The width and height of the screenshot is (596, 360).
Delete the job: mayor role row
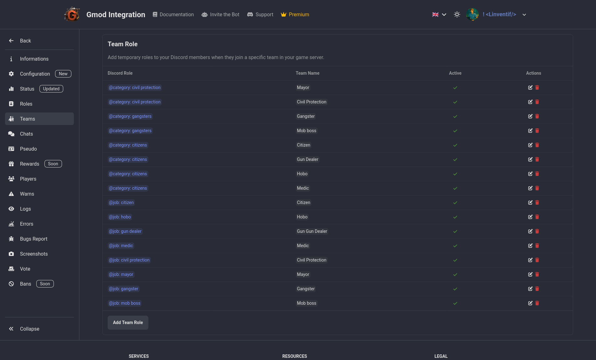tap(537, 274)
